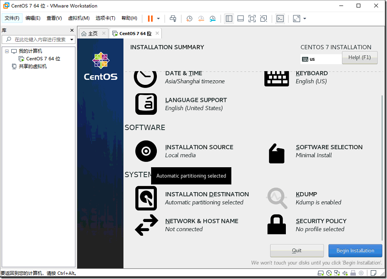Take a snapshot of the VM
Screen dimensions: 387x279
(189, 18)
